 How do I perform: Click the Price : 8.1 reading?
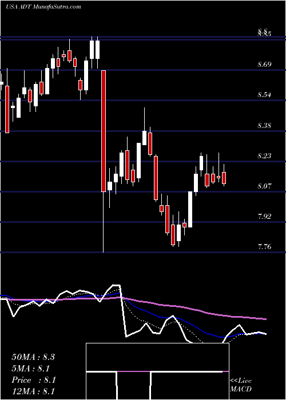point(33,380)
